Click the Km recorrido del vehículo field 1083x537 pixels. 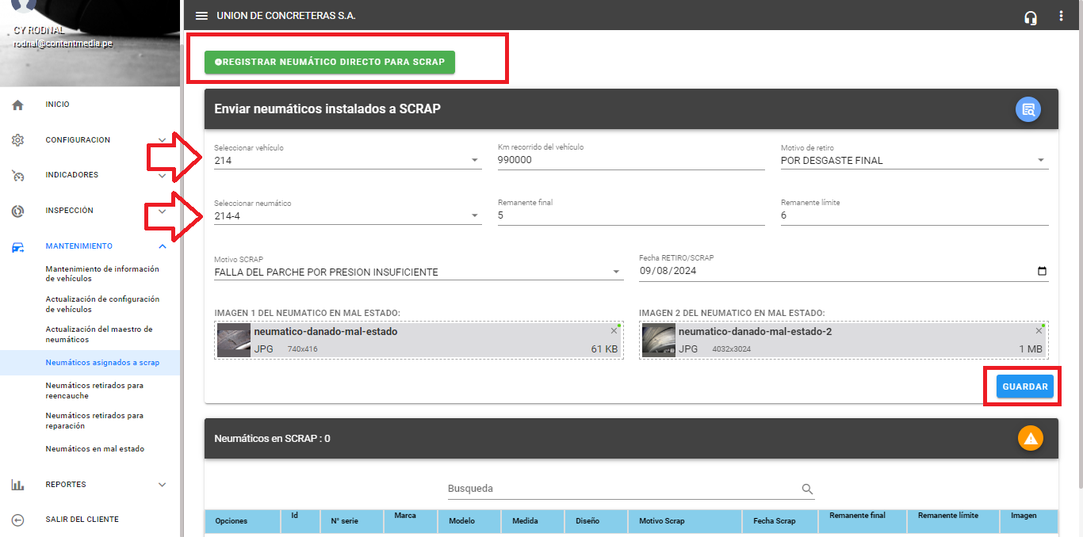point(630,160)
